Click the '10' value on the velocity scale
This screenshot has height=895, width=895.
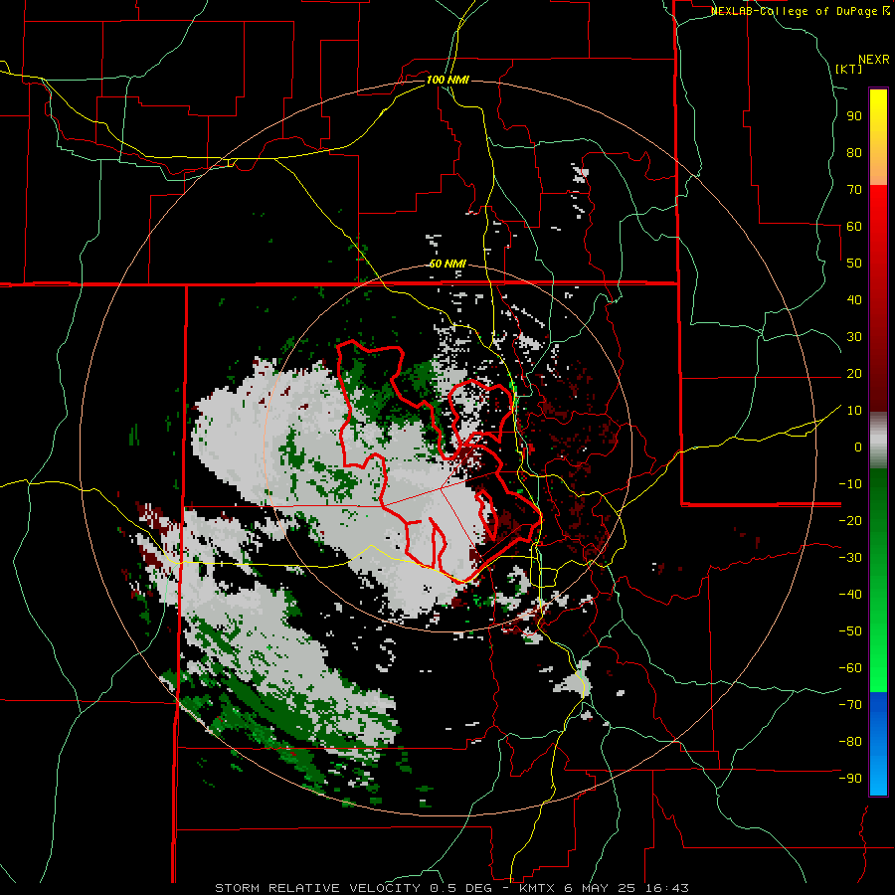pyautogui.click(x=854, y=411)
